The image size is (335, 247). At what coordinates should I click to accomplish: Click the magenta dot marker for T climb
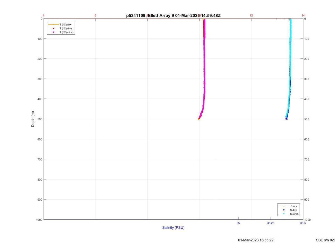53,32
